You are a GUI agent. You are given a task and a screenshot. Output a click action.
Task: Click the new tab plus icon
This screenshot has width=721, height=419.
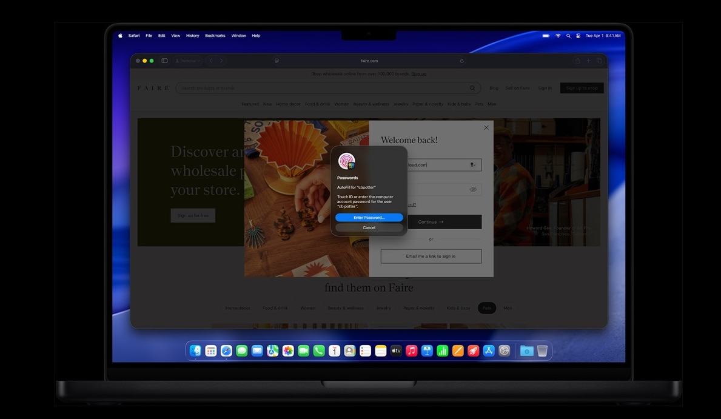click(x=588, y=61)
